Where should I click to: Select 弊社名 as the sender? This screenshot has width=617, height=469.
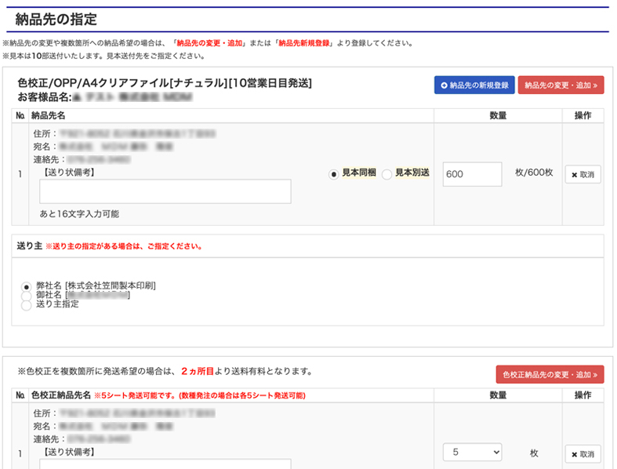[x=27, y=286]
